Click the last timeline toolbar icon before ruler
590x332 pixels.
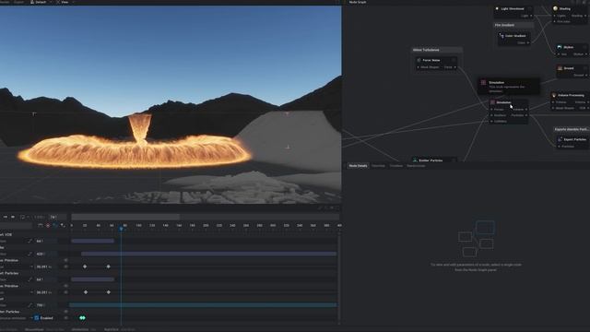(x=62, y=225)
